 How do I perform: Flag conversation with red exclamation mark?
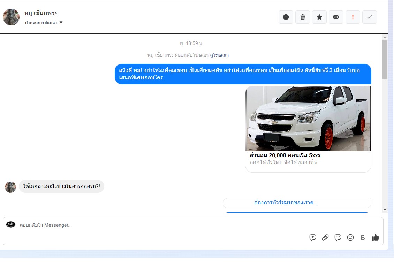tap(353, 17)
